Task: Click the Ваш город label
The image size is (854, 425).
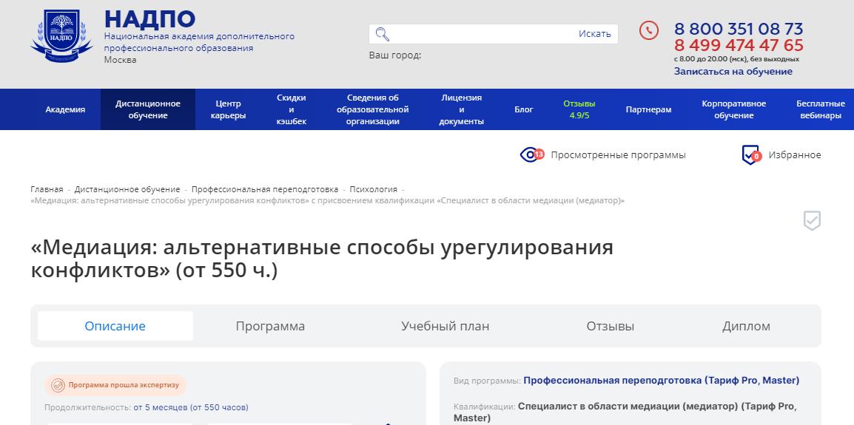Action: [x=395, y=55]
